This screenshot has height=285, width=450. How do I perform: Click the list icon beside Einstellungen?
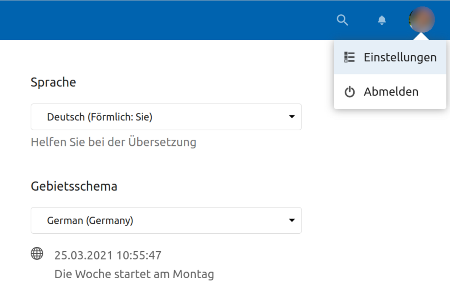pos(349,57)
